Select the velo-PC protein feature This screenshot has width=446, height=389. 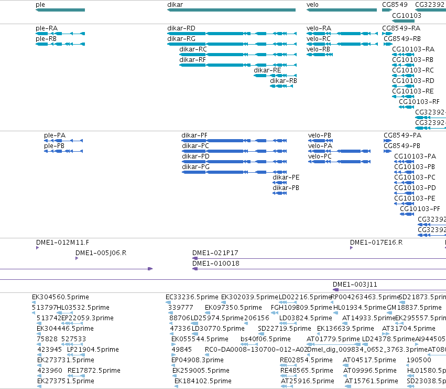[x=339, y=162]
